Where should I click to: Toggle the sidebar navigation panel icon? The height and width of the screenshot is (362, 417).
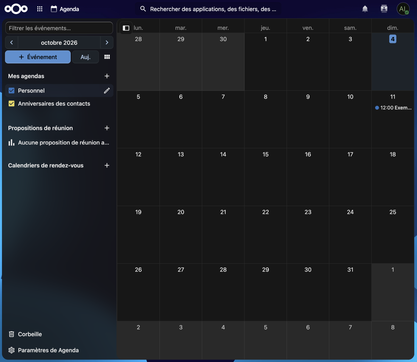[126, 28]
